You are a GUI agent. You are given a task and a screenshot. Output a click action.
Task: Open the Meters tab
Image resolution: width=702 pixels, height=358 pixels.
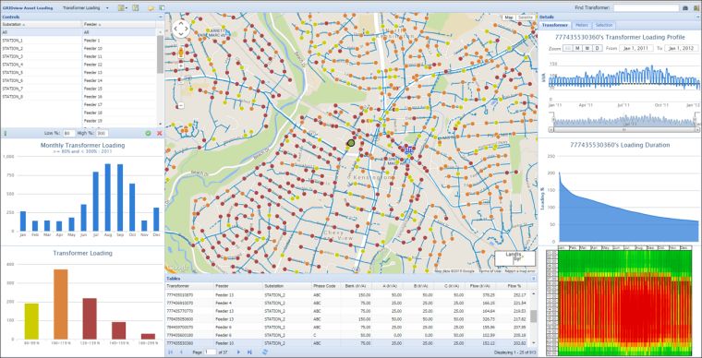pyautogui.click(x=582, y=26)
